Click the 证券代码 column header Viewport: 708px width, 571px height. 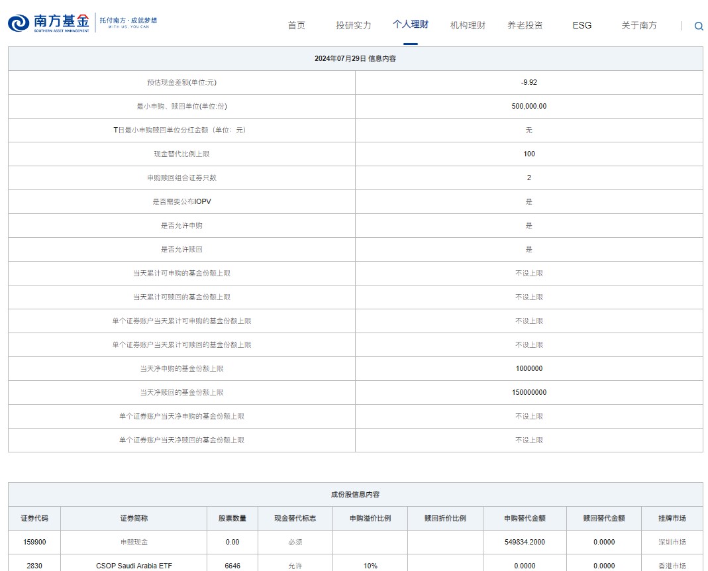click(34, 518)
